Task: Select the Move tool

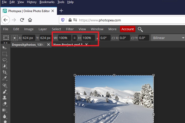Action: tap(5, 48)
